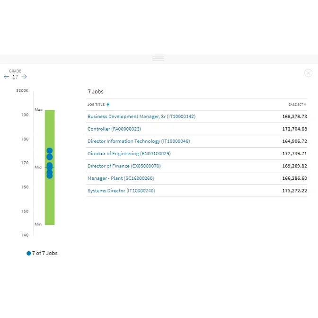The height and width of the screenshot is (318, 318).
Task: View the Director of Finance job
Action: point(124,166)
